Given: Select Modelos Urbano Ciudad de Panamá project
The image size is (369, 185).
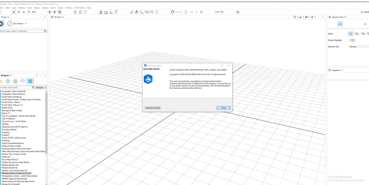Looking at the screenshot, I should (x=16, y=173).
